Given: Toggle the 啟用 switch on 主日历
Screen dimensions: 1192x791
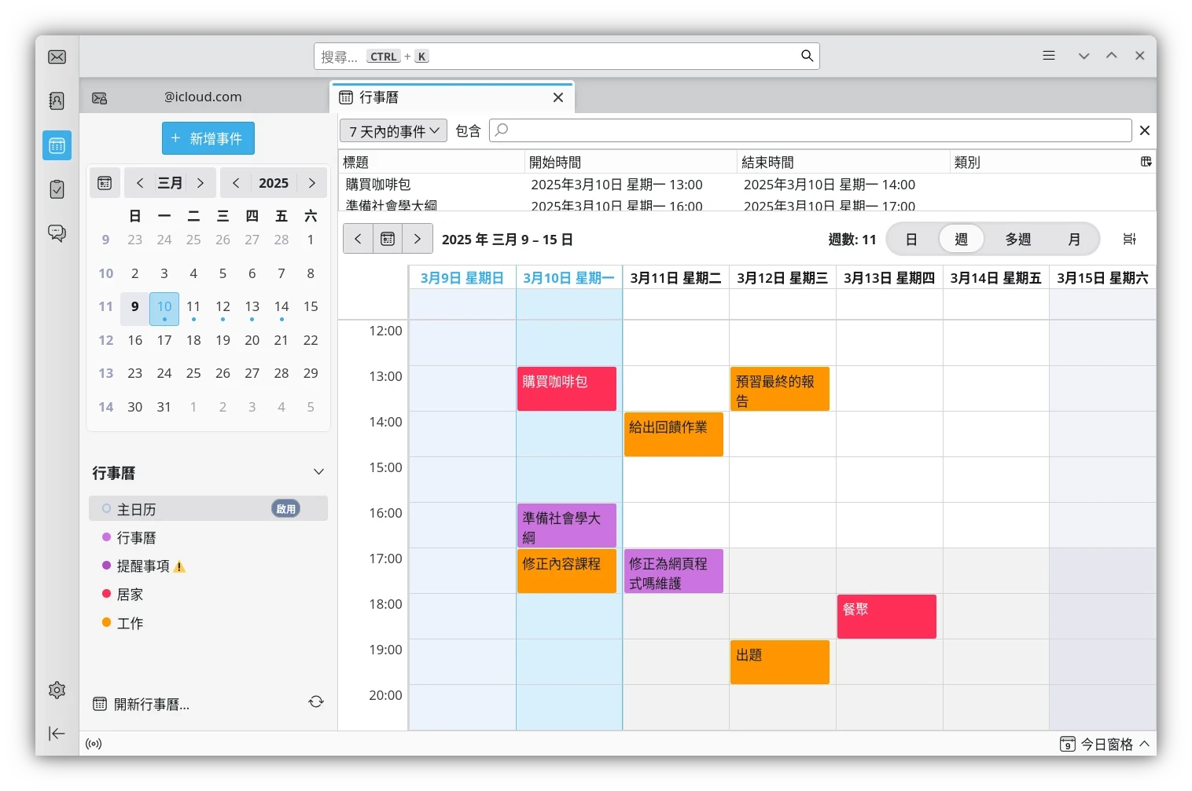Looking at the screenshot, I should click(x=285, y=508).
